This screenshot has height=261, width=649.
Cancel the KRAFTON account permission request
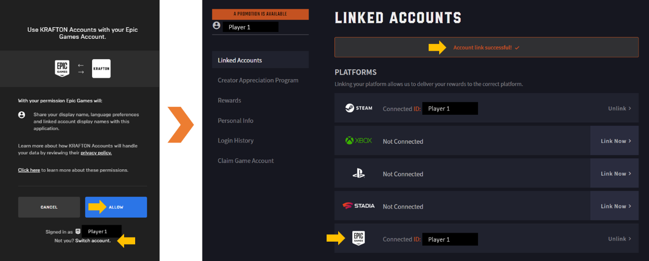tap(49, 207)
